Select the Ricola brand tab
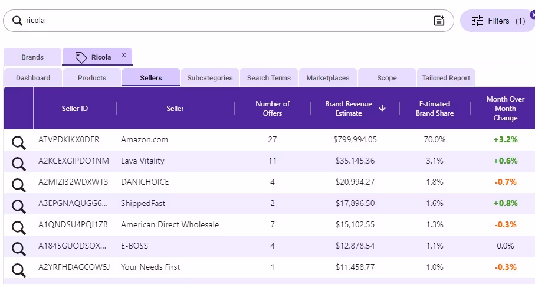 point(97,57)
